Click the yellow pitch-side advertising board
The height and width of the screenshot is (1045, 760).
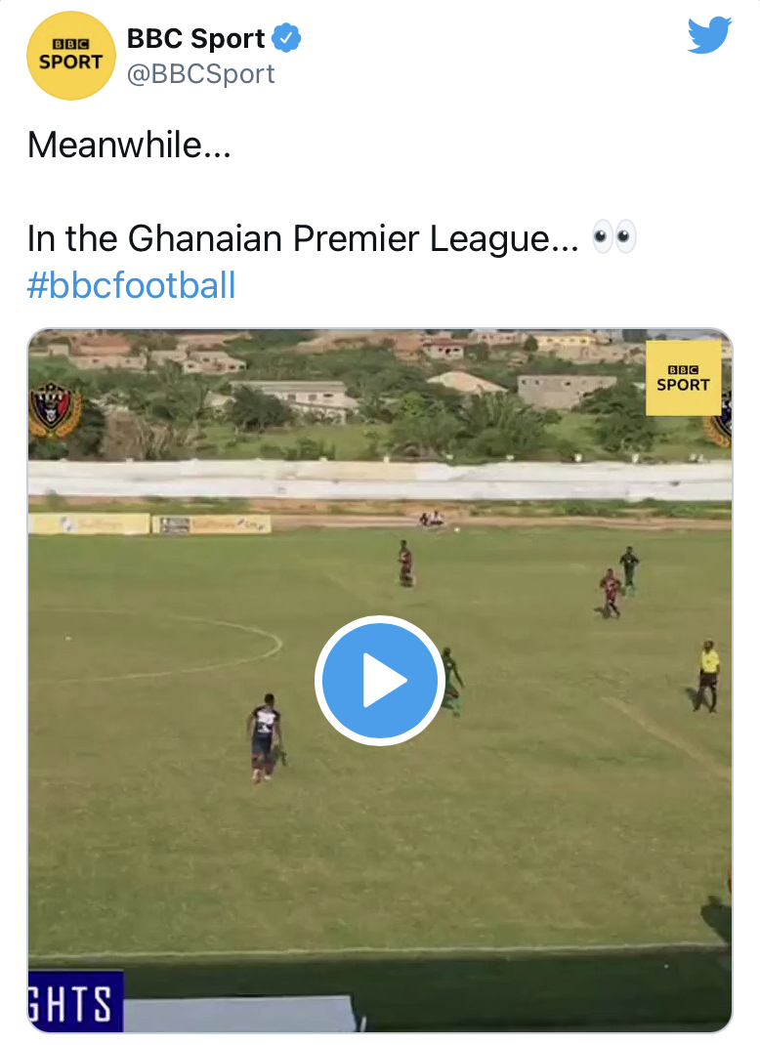[x=90, y=524]
